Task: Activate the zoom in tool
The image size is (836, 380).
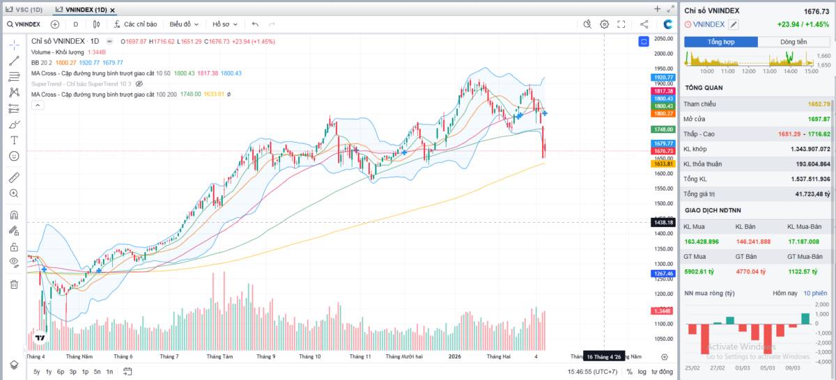Action: pyautogui.click(x=14, y=193)
